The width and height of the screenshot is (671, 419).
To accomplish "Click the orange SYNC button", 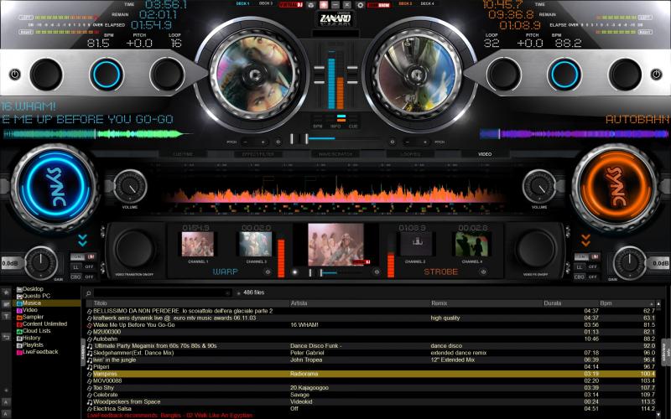I will tap(616, 187).
